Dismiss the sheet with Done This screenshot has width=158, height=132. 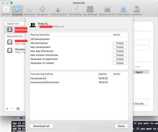point(121,126)
